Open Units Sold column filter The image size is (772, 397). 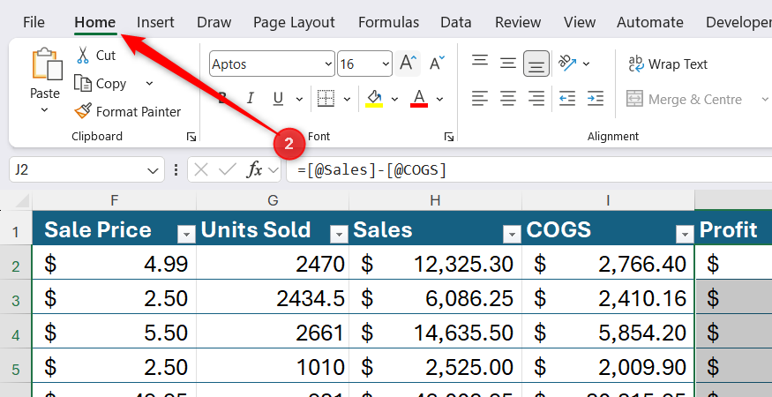coord(338,236)
